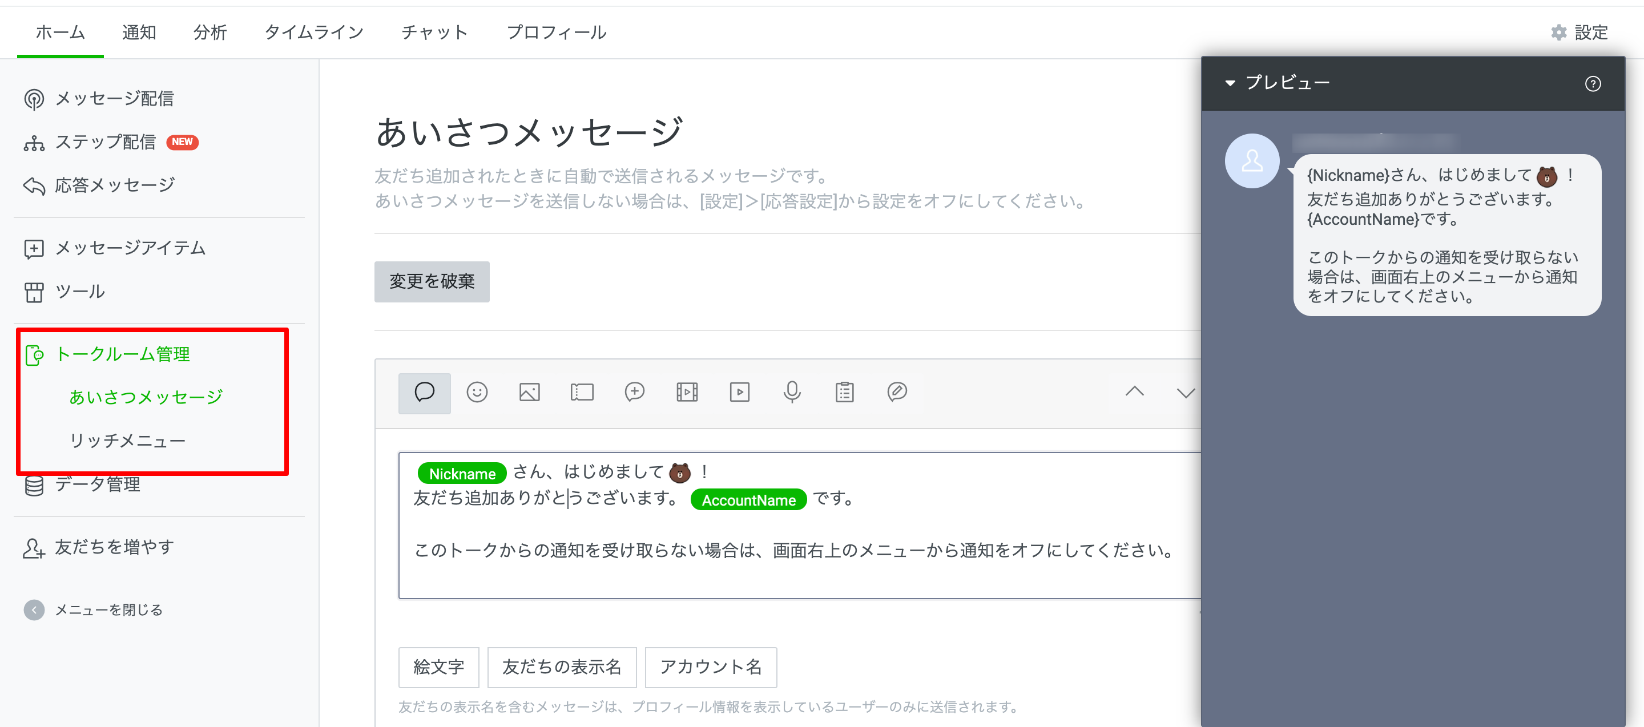Open the 分析 section
This screenshot has width=1644, height=727.
pos(210,32)
